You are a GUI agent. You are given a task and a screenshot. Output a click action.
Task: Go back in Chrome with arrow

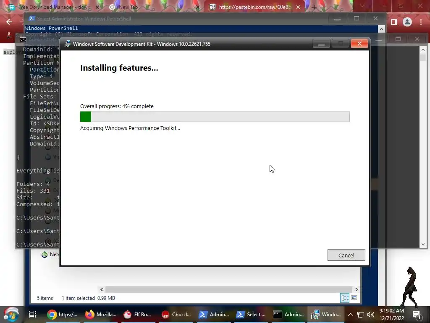tap(9, 22)
